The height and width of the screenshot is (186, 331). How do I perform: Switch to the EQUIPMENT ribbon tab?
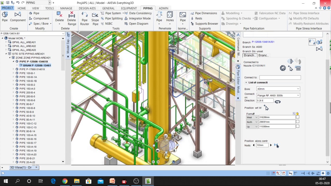tap(129, 8)
